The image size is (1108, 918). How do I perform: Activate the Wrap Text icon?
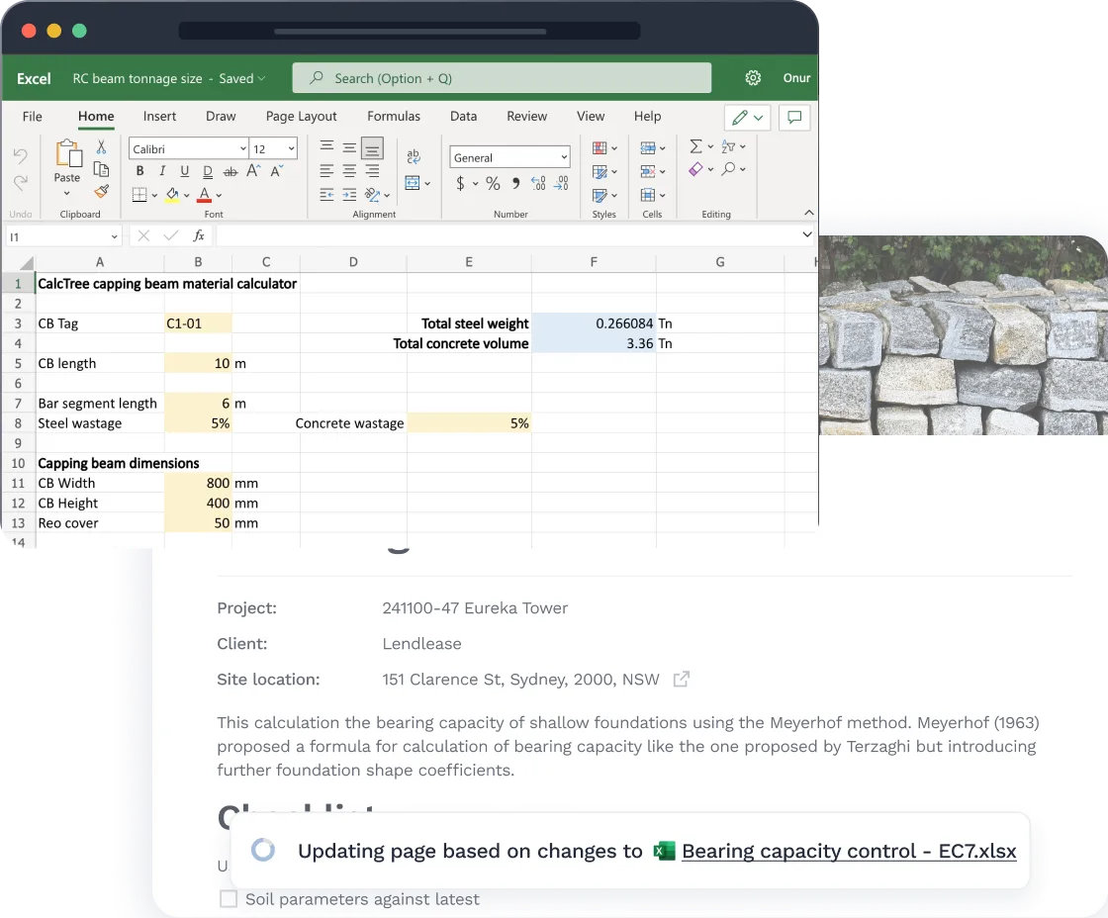click(x=414, y=157)
